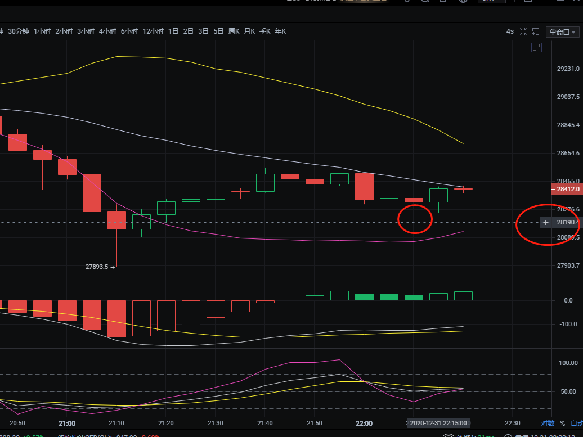Image resolution: width=583 pixels, height=437 pixels.
Task: Click the 28654.6 price axis label
Action: click(x=568, y=153)
